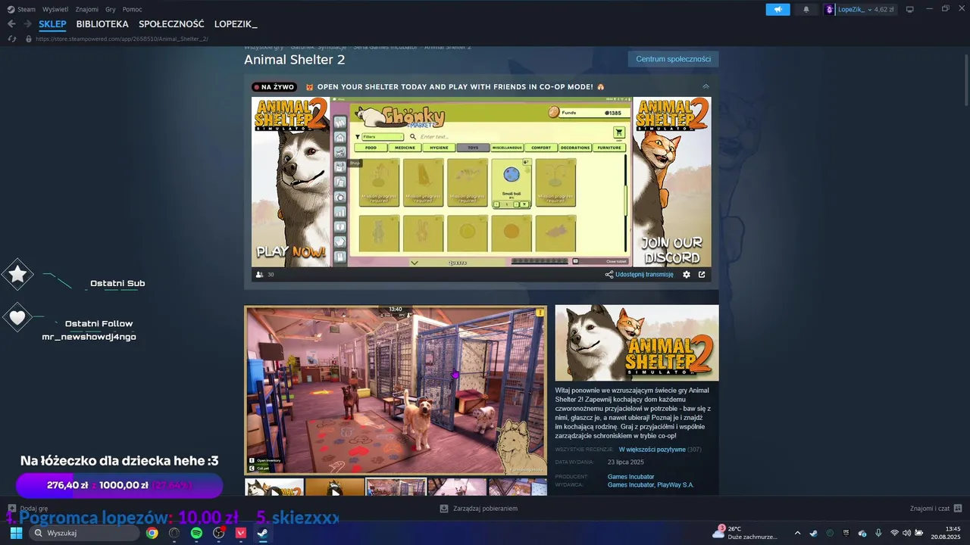Click the share icon beside Udostępnij transmisję

coord(609,275)
